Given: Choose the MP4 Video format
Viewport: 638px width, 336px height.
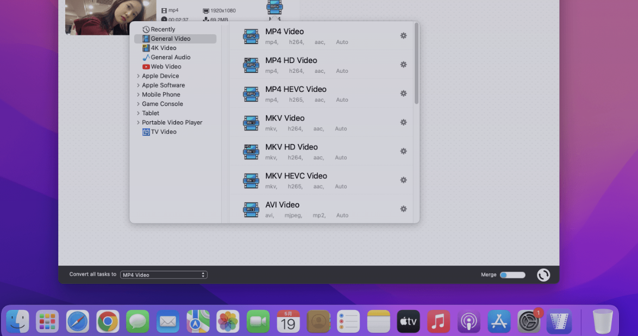Looking at the screenshot, I should coord(321,36).
